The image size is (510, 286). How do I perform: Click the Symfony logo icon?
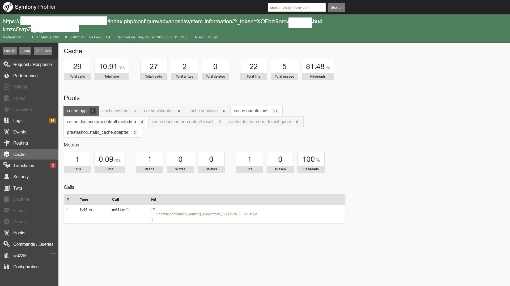pyautogui.click(x=8, y=7)
